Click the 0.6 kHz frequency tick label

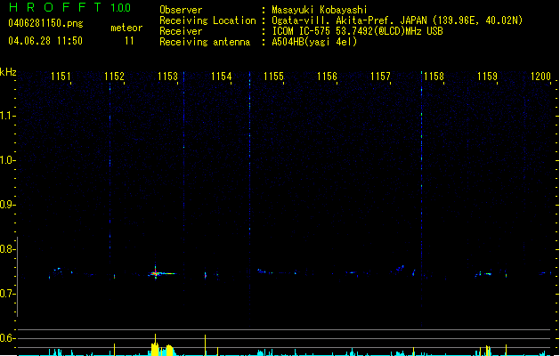pyautogui.click(x=7, y=338)
